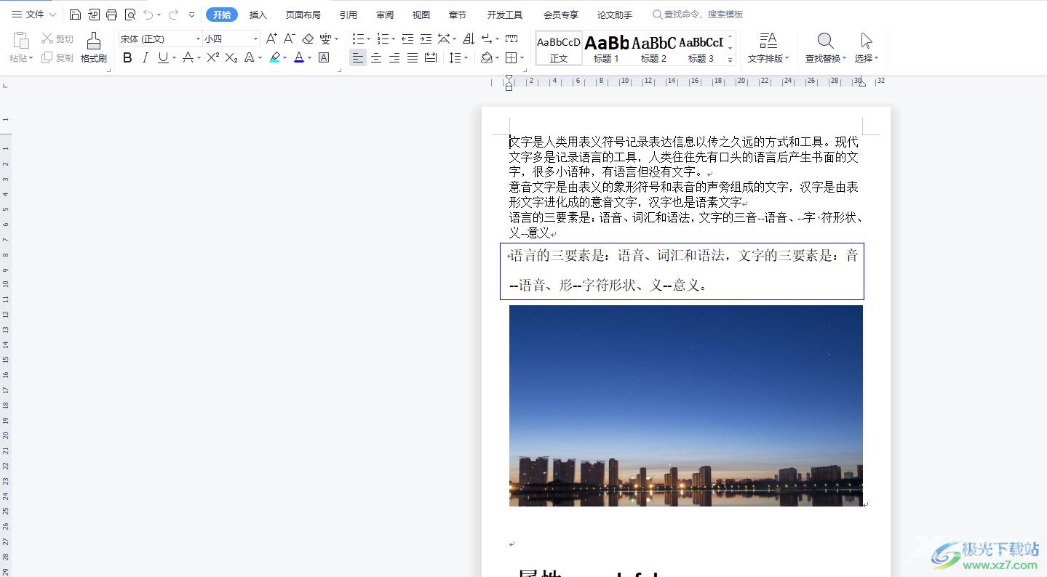
Task: Click the character border boxed A icon
Action: 324,57
